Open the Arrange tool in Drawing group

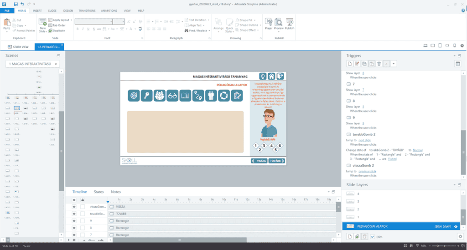click(x=218, y=25)
